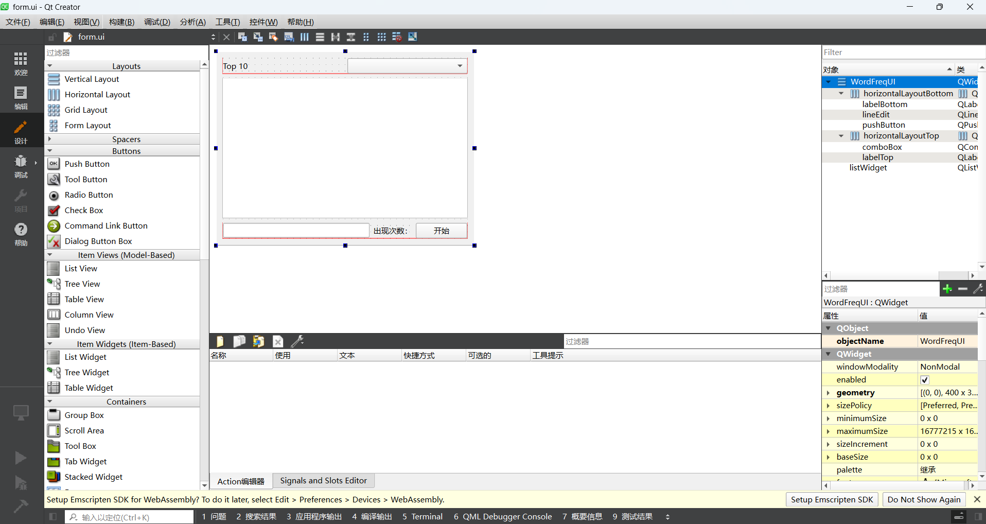The width and height of the screenshot is (986, 524).
Task: Open the combo box on the form
Action: (408, 66)
